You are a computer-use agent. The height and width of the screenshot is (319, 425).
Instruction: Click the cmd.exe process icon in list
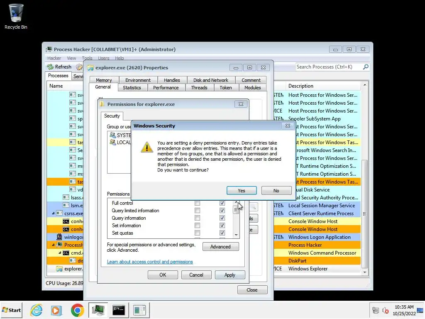[66, 253]
